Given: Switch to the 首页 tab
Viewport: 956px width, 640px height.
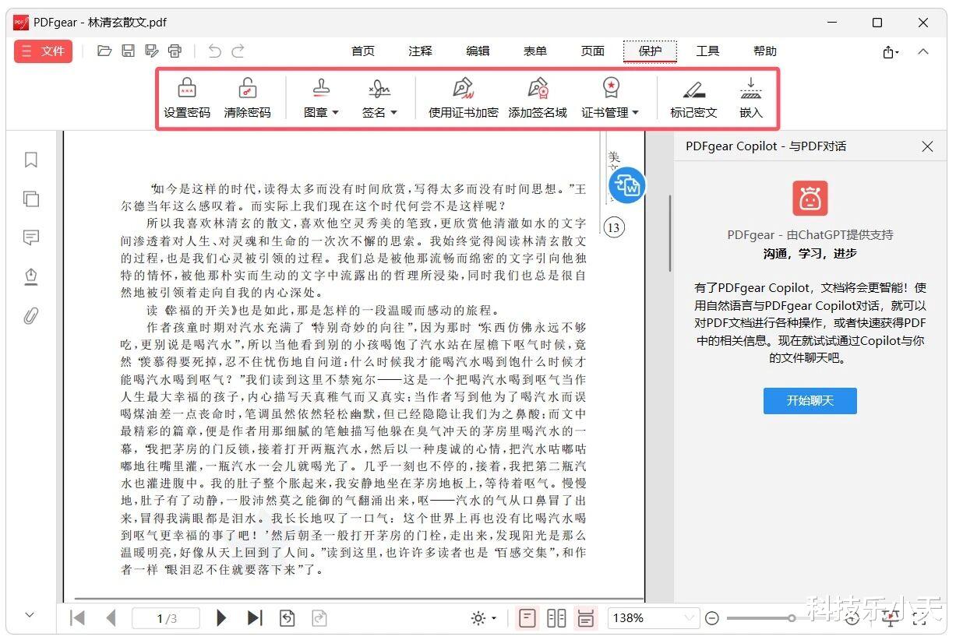Looking at the screenshot, I should click(x=363, y=51).
